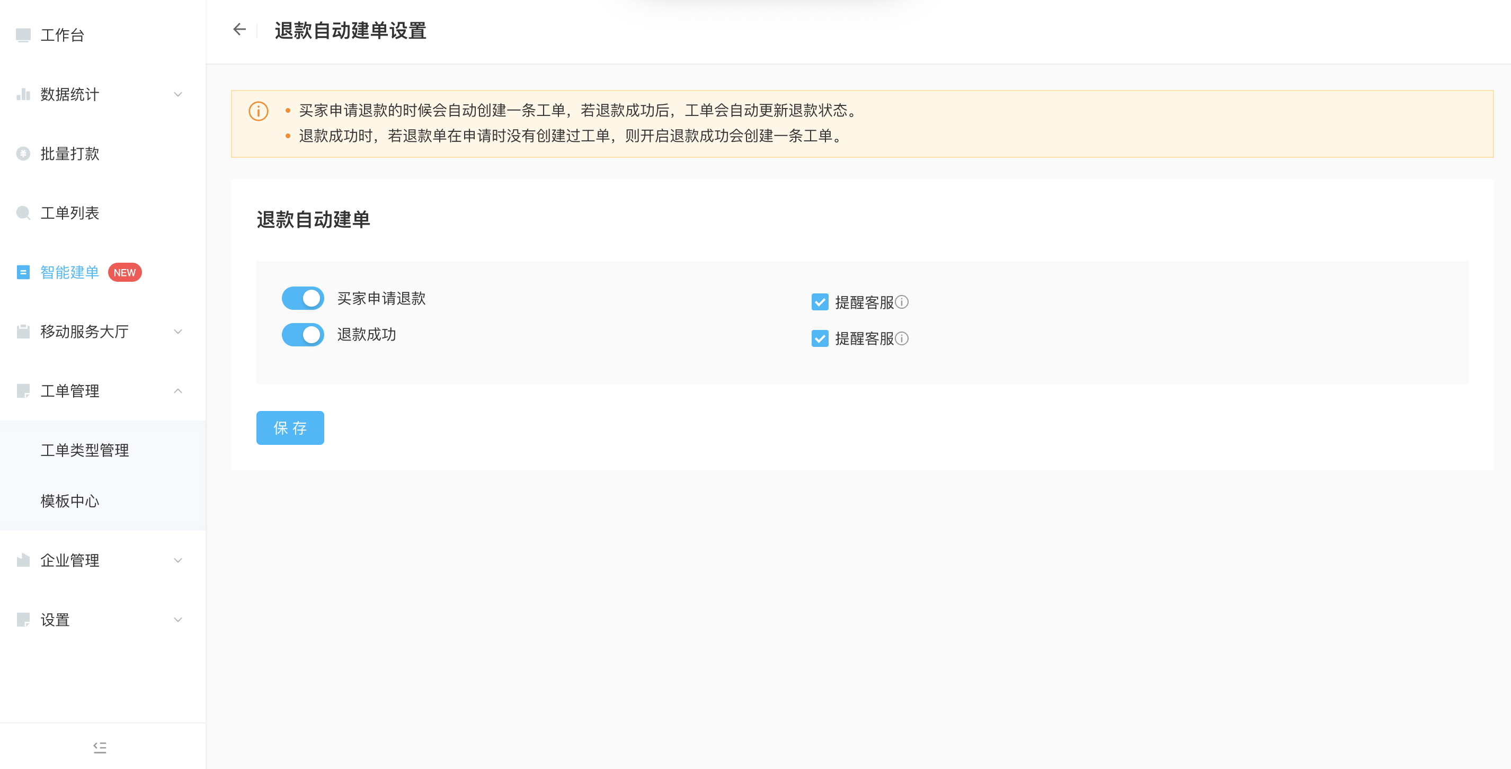Click the 数据统计 menu label
The height and width of the screenshot is (769, 1511).
70,94
